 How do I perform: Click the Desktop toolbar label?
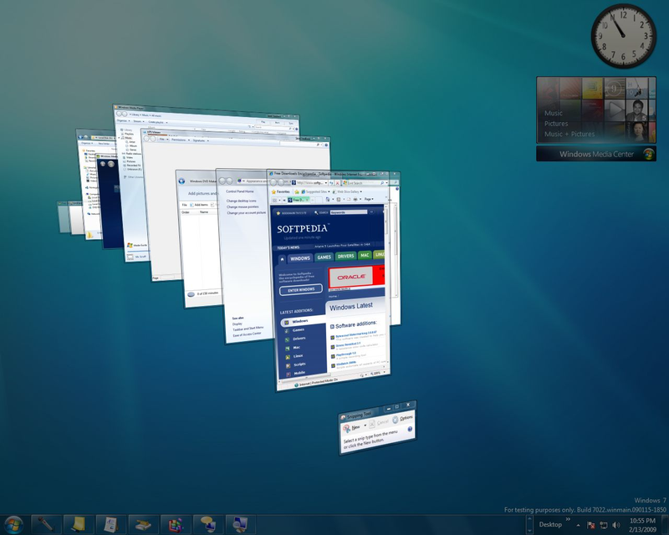pyautogui.click(x=550, y=524)
